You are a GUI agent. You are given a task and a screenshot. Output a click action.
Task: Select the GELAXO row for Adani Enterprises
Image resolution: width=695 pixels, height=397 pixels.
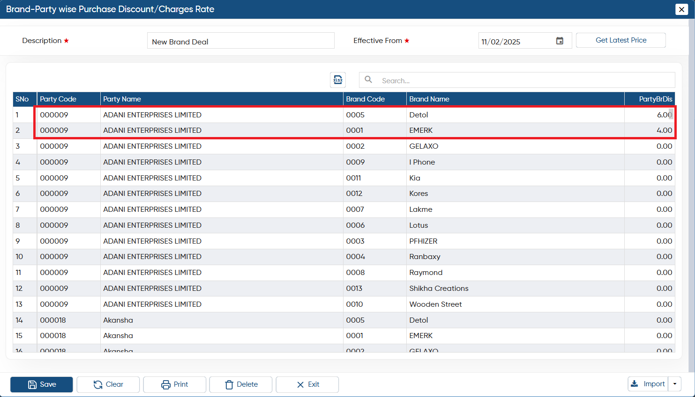344,146
